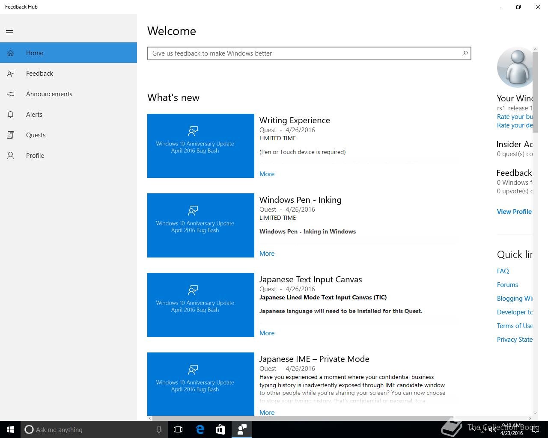The height and width of the screenshot is (438, 548).
Task: Open the Privacy Statement link
Action: (515, 340)
